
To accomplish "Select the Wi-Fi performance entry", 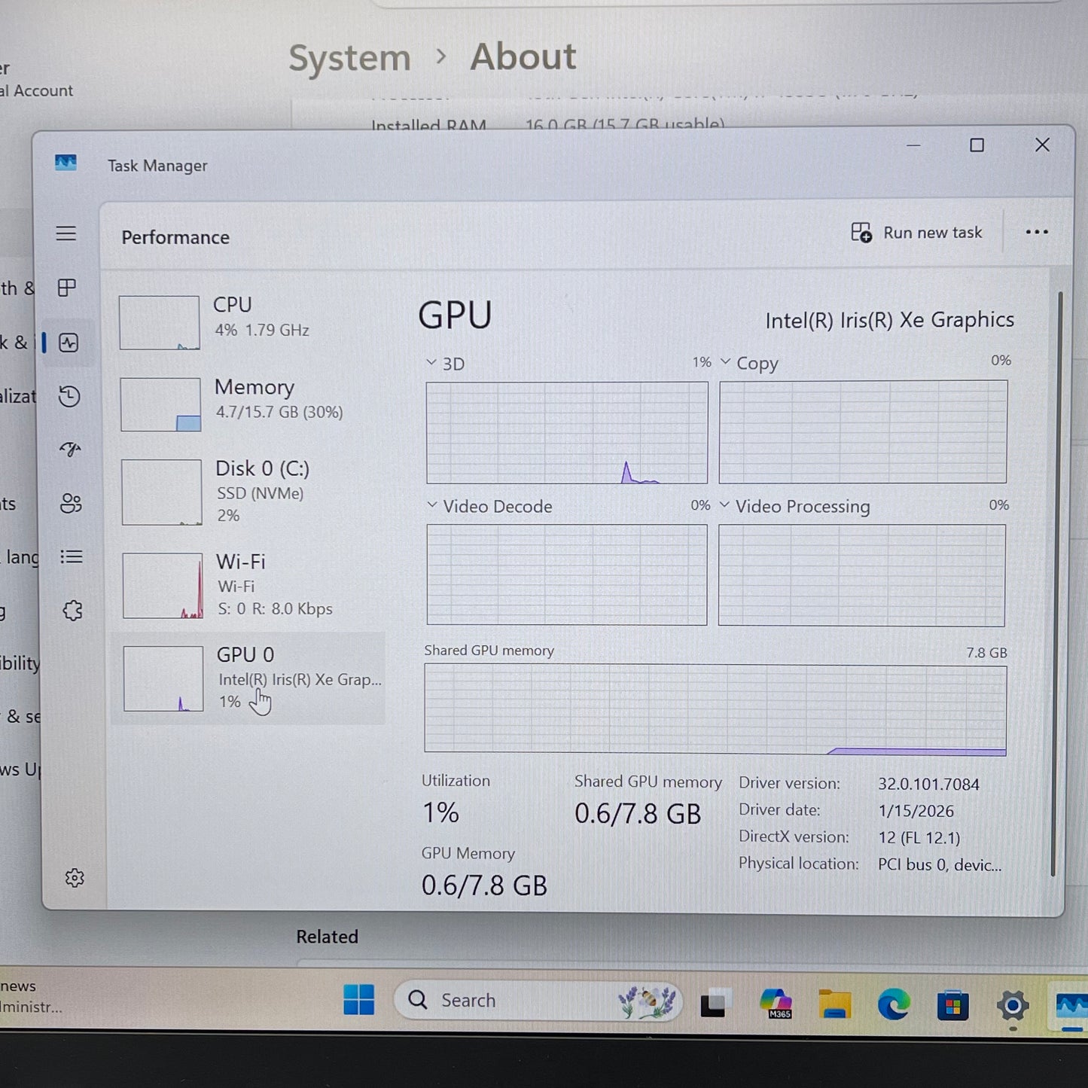I will (x=248, y=585).
